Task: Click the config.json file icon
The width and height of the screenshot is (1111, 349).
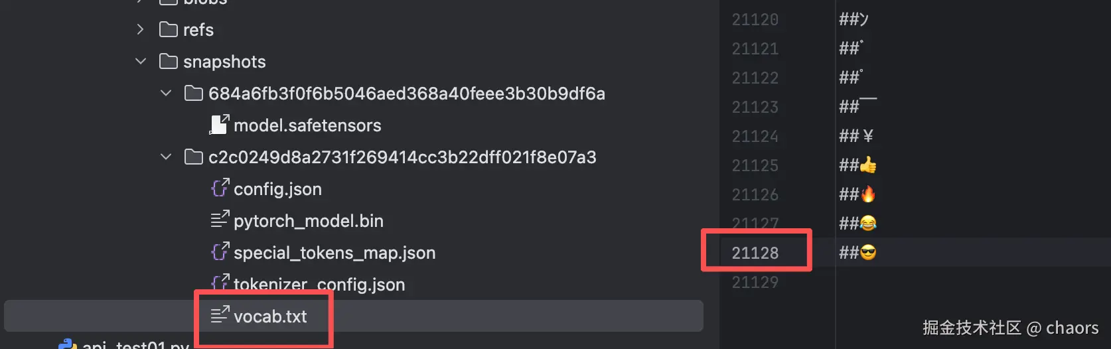Action: [x=220, y=188]
